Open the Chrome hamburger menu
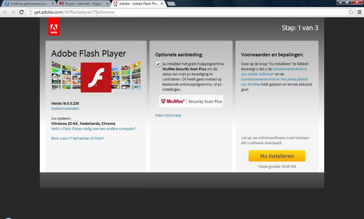 point(359,12)
